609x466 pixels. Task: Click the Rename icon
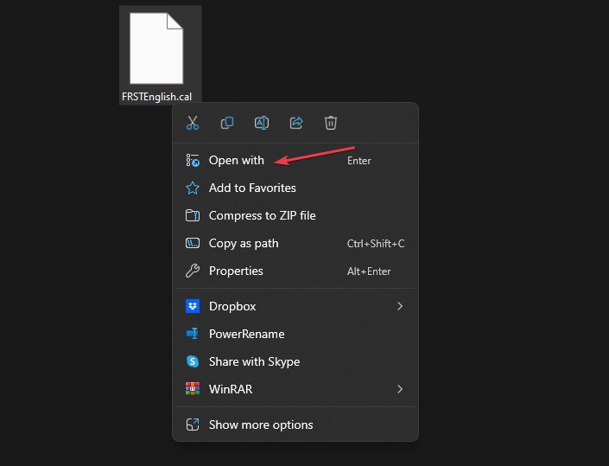[262, 123]
